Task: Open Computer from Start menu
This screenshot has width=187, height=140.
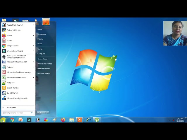Action: [41, 54]
